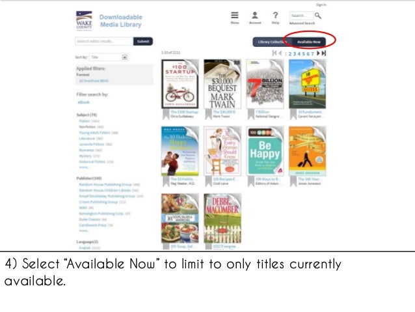Remove the OverDrive READ applied filter
The width and height of the screenshot is (415, 312).
click(x=94, y=81)
